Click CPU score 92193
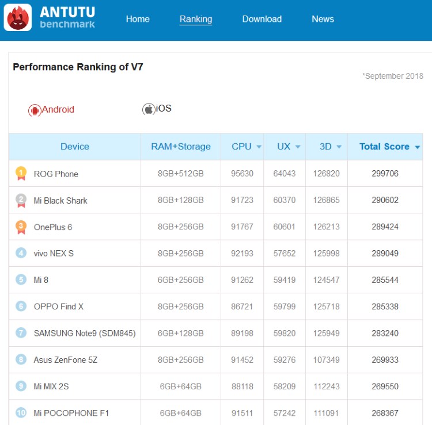Screen dimensions: 432x425 (x=242, y=254)
